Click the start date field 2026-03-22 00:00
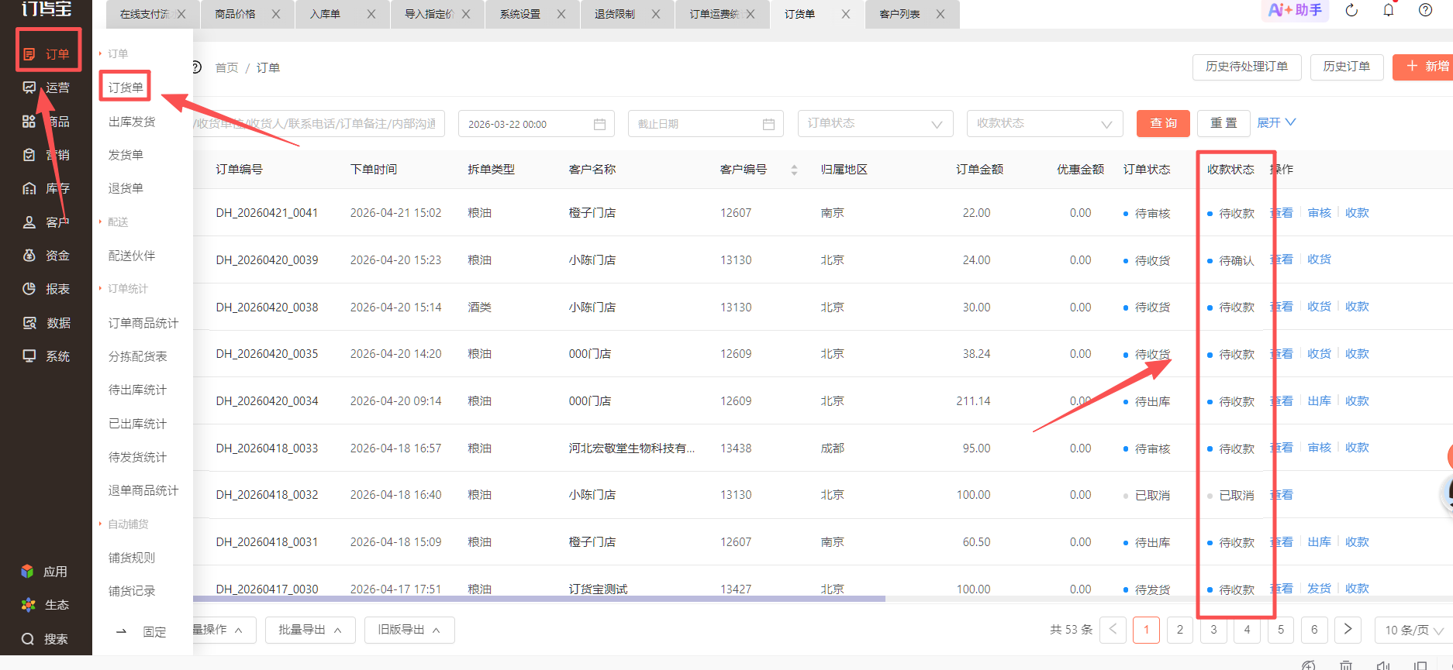This screenshot has height=670, width=1453. [537, 124]
